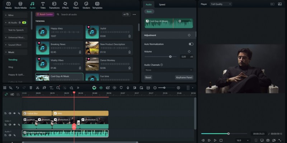The width and height of the screenshot is (287, 143).
Task: Click the delete trash icon in the timeline toolbar
Action: point(31,88)
